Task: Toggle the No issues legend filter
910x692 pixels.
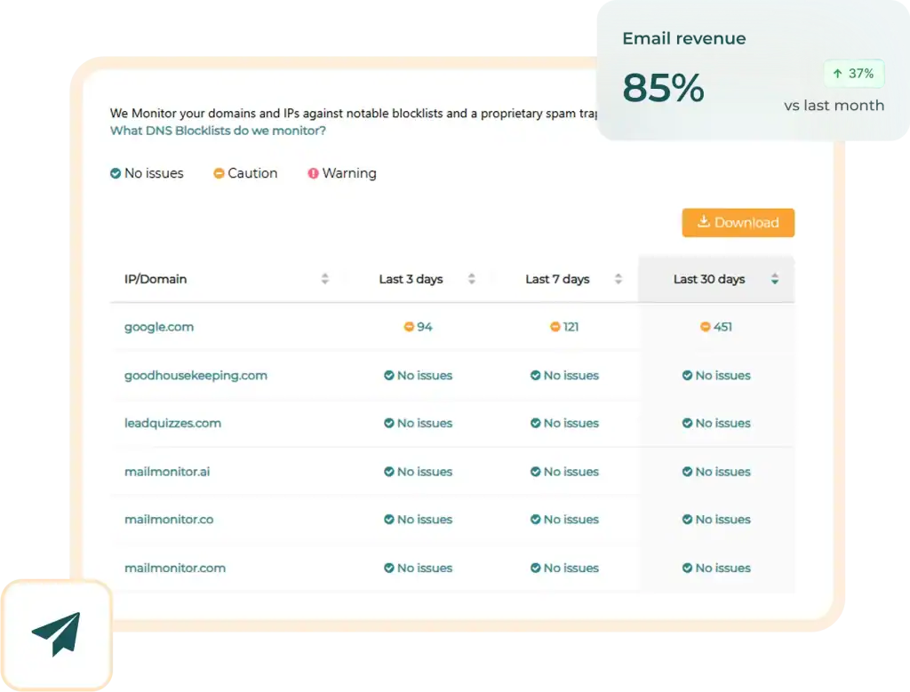Action: (x=147, y=173)
